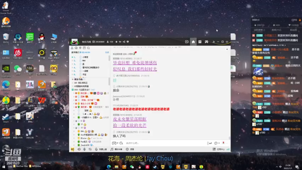302x170 pixels.
Task: Open Microsoft Edge from the taskbar
Action: pos(109,167)
